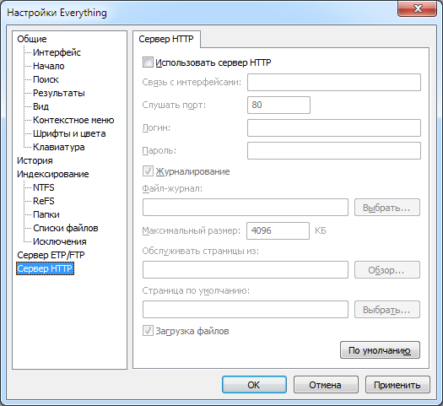This screenshot has width=443, height=406.
Task: Select Клавиатура in the tree
Action: click(59, 147)
